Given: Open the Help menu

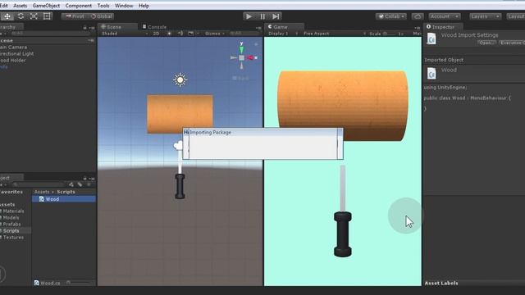Looking at the screenshot, I should tap(144, 6).
